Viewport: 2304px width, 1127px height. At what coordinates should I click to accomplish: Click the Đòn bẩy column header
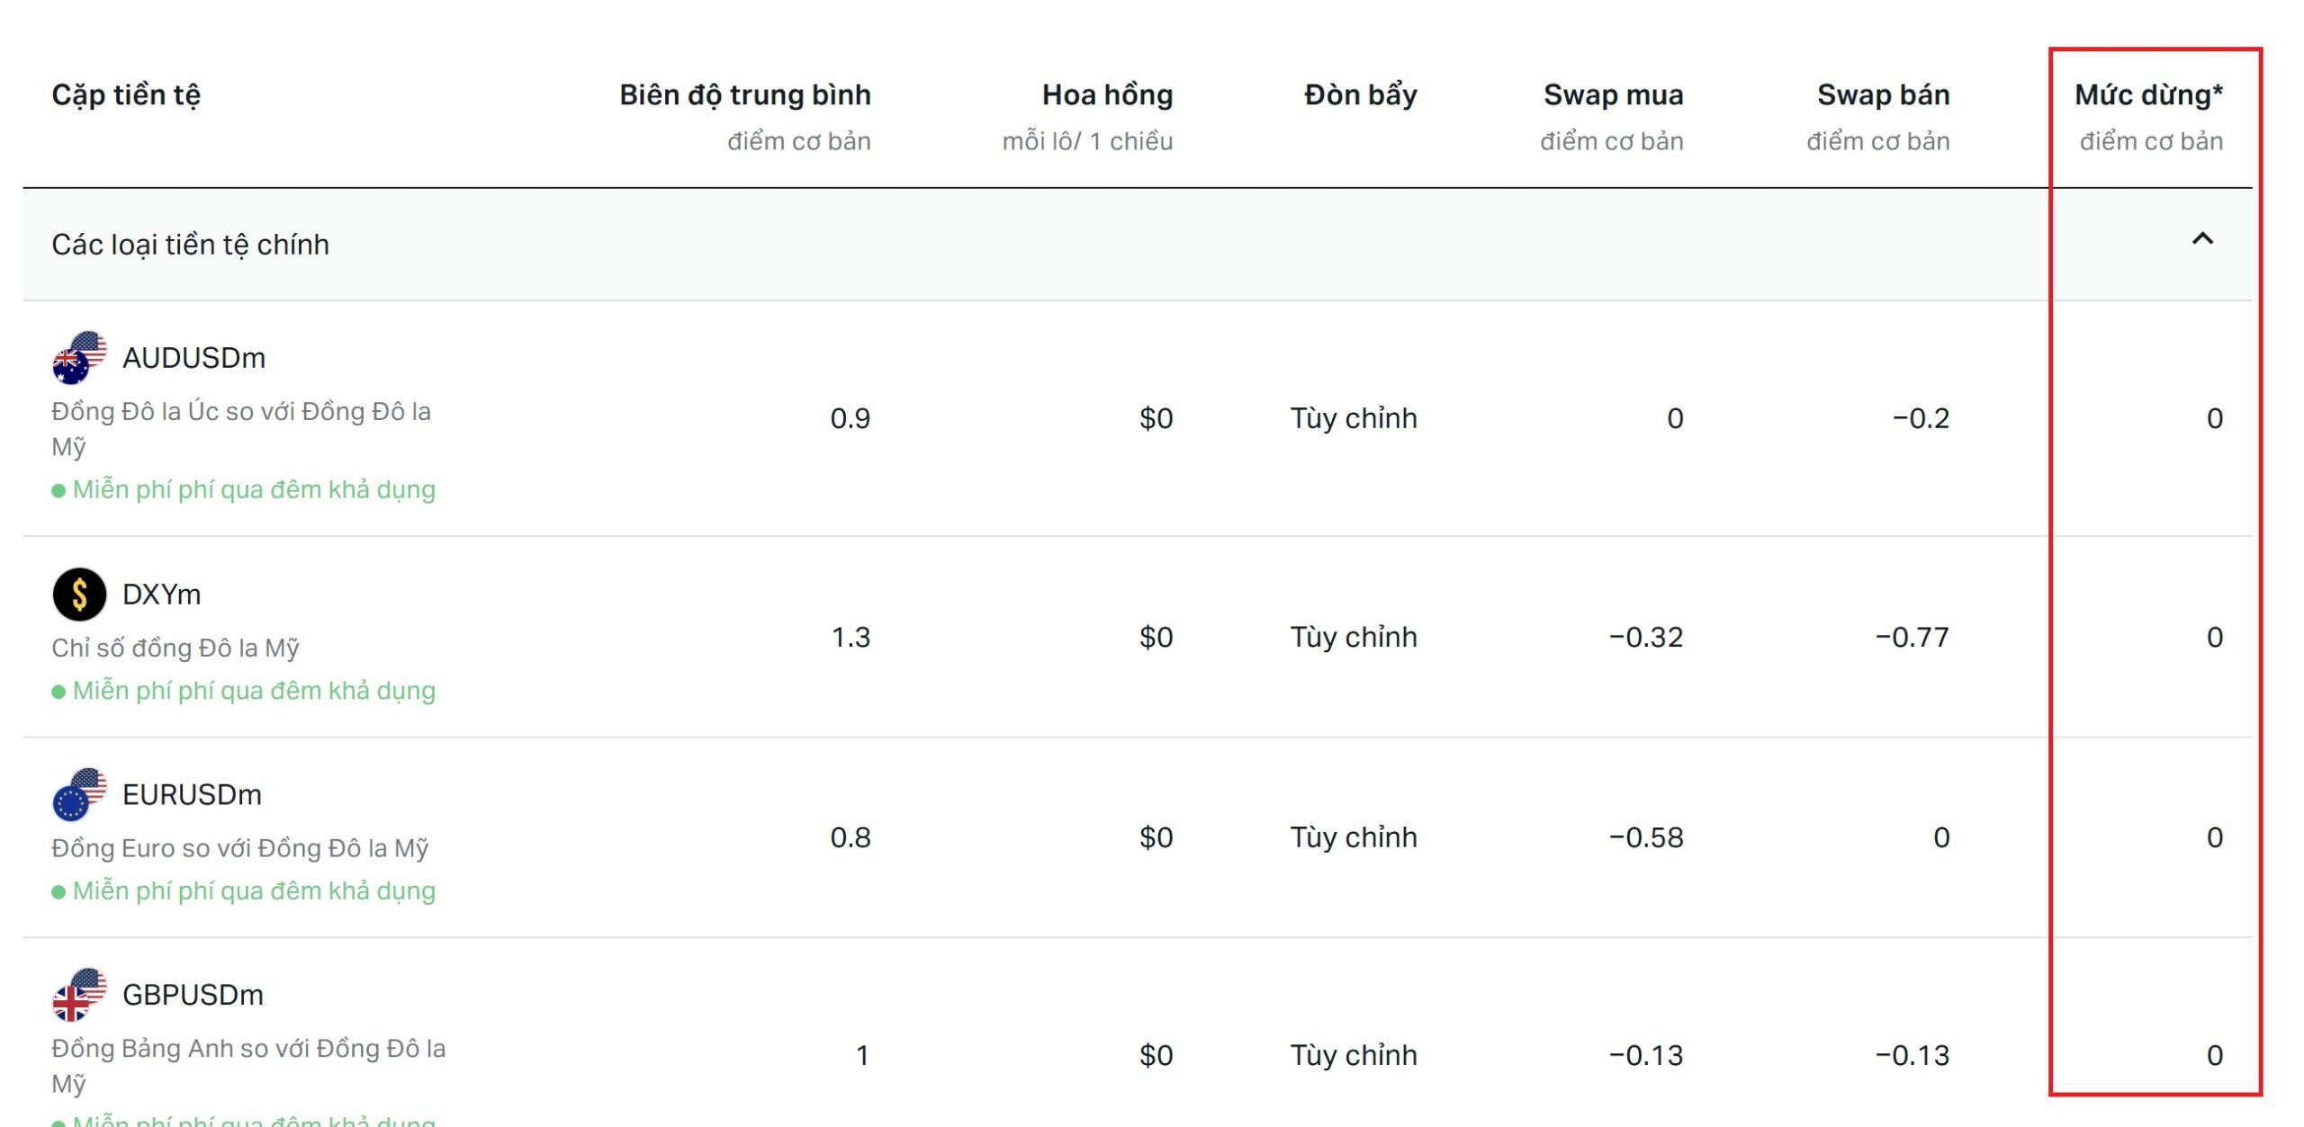(x=1361, y=95)
